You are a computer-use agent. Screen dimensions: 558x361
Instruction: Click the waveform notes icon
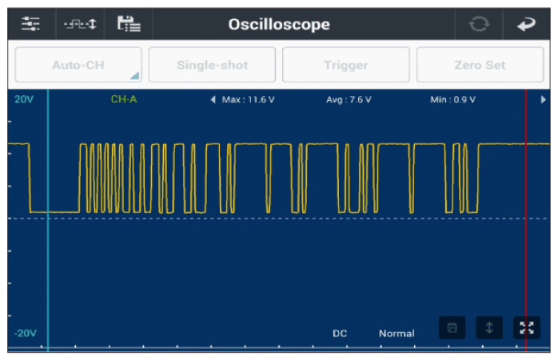coord(452,327)
